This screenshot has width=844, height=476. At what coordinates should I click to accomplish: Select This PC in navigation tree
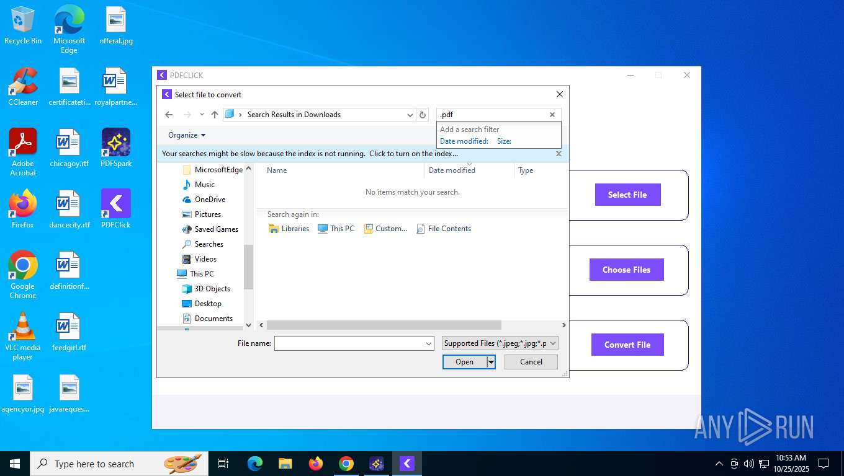(195, 274)
